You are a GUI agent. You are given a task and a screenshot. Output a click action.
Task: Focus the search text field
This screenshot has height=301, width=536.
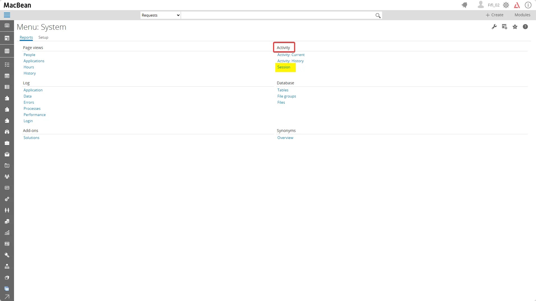coord(278,15)
